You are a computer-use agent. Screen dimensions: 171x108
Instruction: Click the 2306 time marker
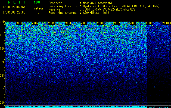pos(100,23)
